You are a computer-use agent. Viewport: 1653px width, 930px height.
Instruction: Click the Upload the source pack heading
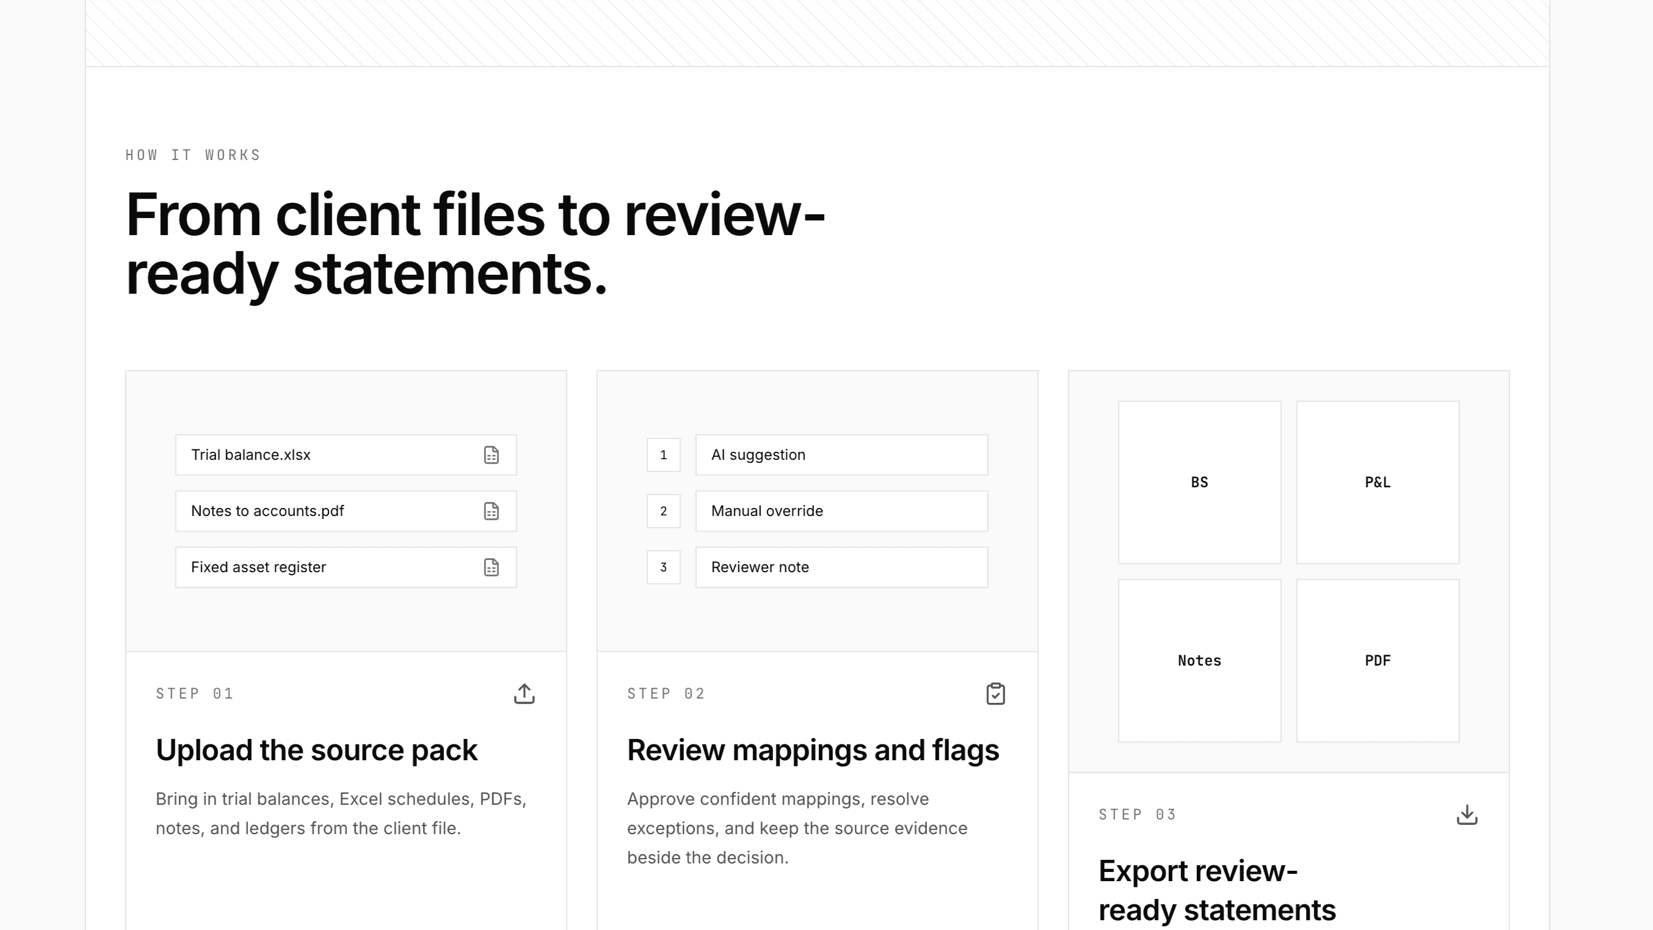pos(316,750)
